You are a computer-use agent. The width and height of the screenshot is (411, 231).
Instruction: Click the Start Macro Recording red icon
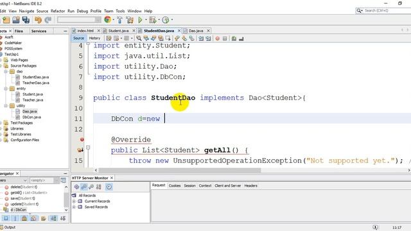[217, 38]
